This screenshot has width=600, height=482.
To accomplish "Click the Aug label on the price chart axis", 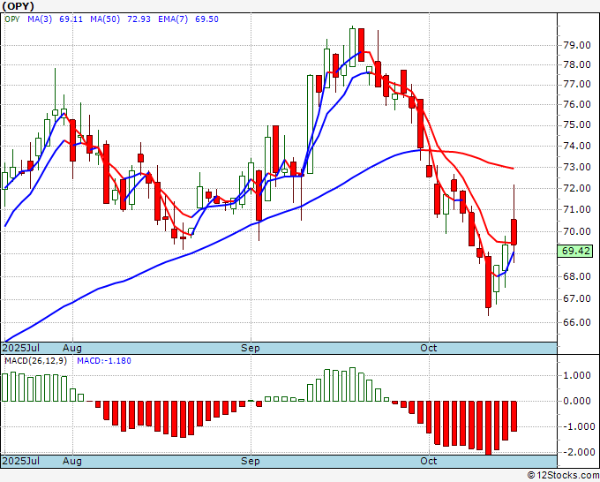I will pos(72,348).
